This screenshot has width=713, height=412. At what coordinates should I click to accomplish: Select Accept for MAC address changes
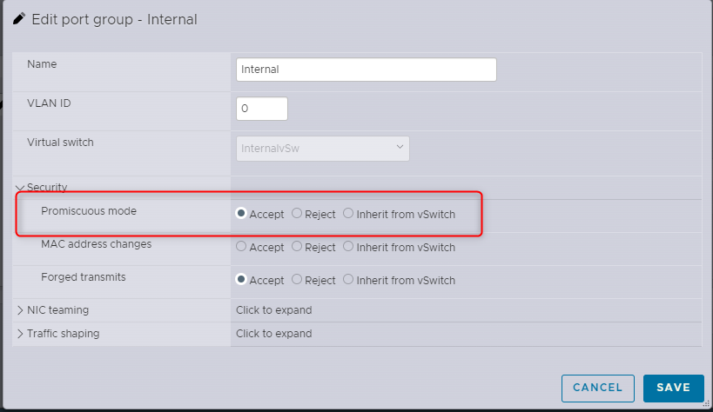click(x=241, y=247)
